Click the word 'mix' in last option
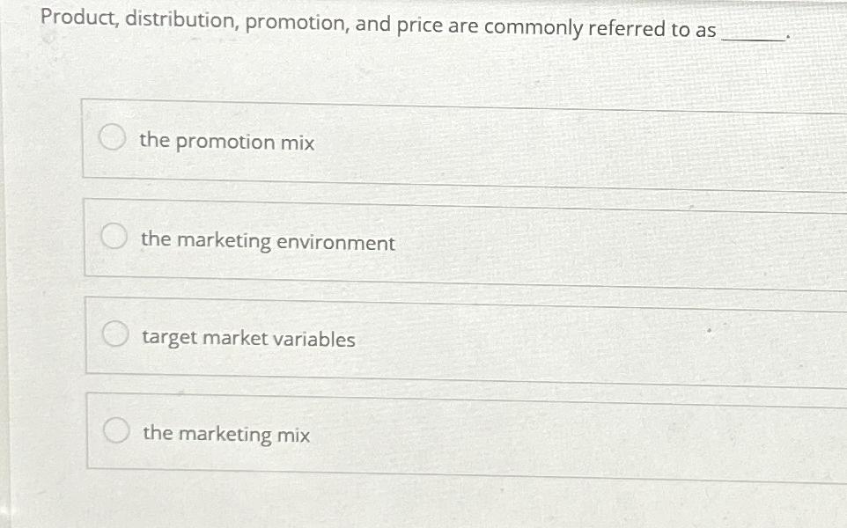This screenshot has height=528, width=847. pos(294,435)
